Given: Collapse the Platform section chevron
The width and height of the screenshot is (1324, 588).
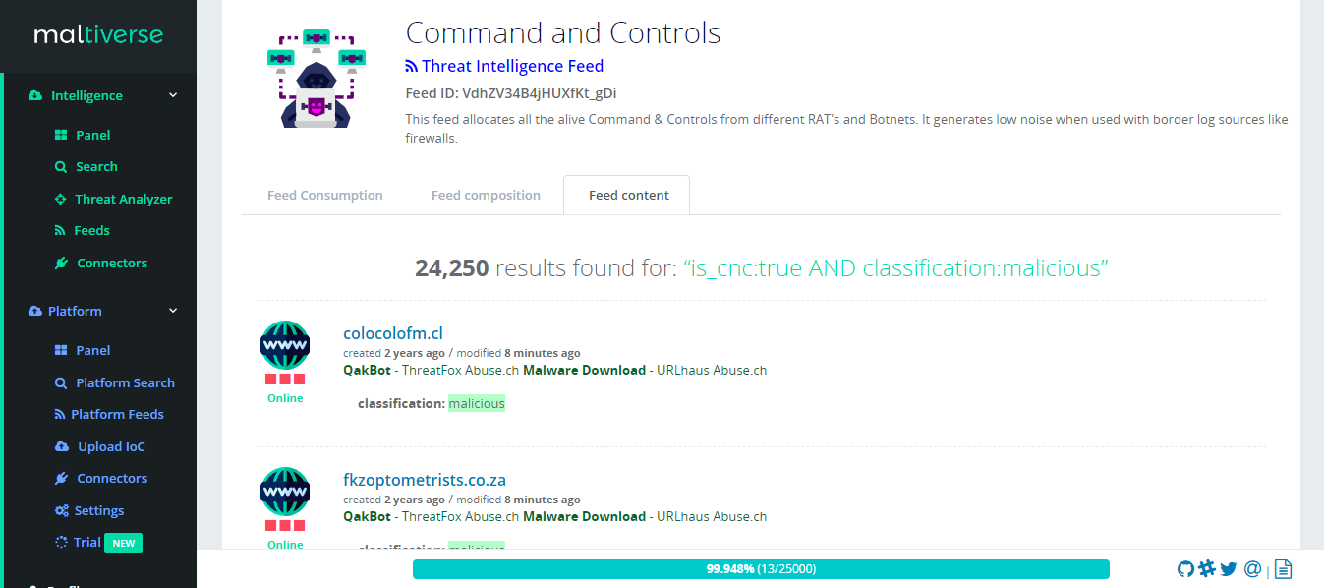Looking at the screenshot, I should click(173, 311).
